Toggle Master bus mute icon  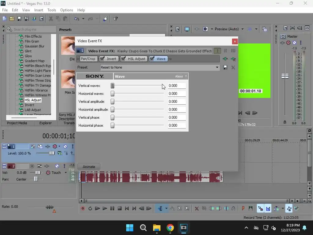point(294,43)
